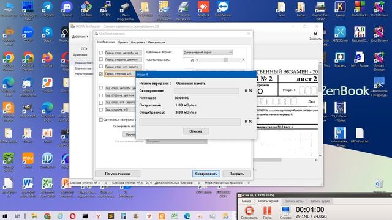
Task: Click Закрыть button in scanner properties
Action: [x=236, y=174]
